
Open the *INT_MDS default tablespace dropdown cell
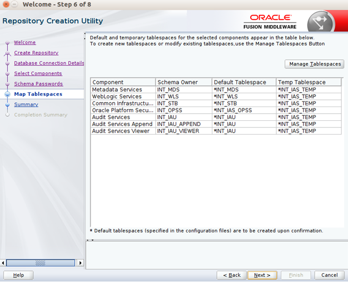[x=244, y=90]
